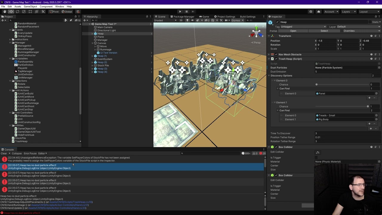Open Overrides dropdown for prefab
382x215 pixels.
point(362,31)
